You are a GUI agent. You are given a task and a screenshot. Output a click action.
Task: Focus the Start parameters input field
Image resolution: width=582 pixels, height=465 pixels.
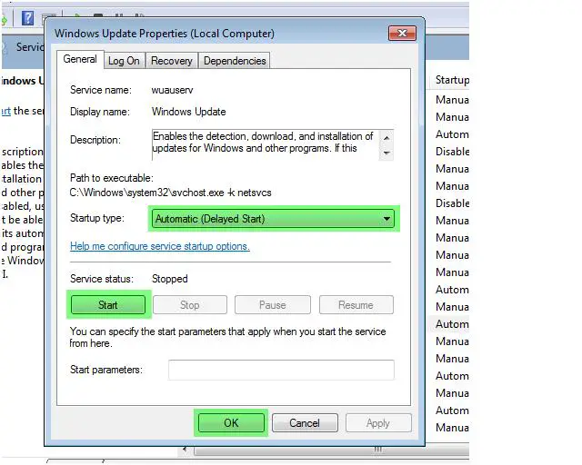(281, 370)
